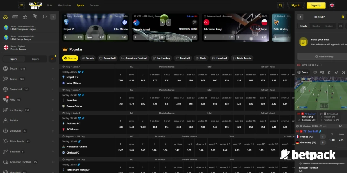Select the Combo betslip type

click(x=316, y=26)
